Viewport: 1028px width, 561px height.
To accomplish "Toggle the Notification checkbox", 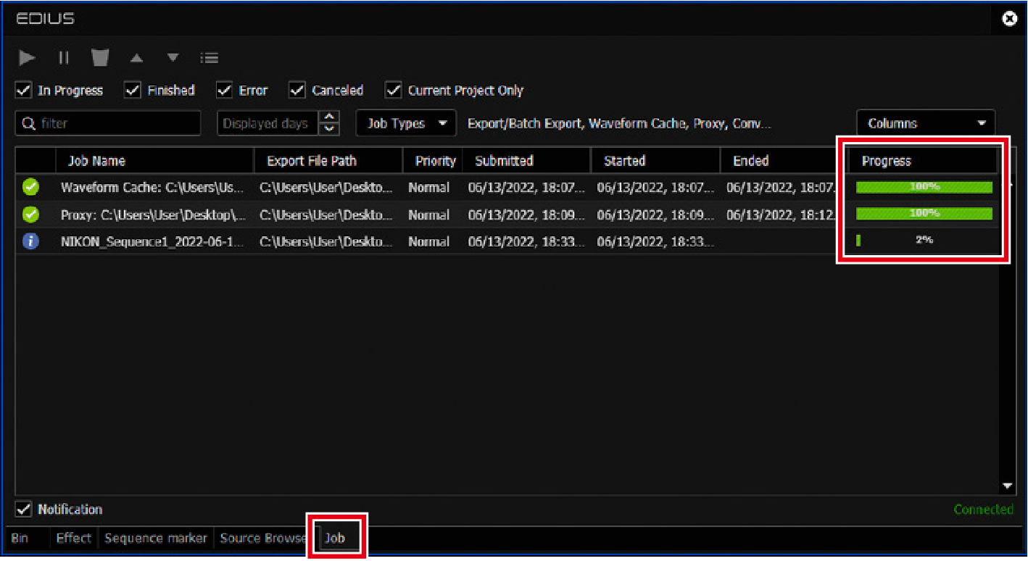I will [24, 510].
